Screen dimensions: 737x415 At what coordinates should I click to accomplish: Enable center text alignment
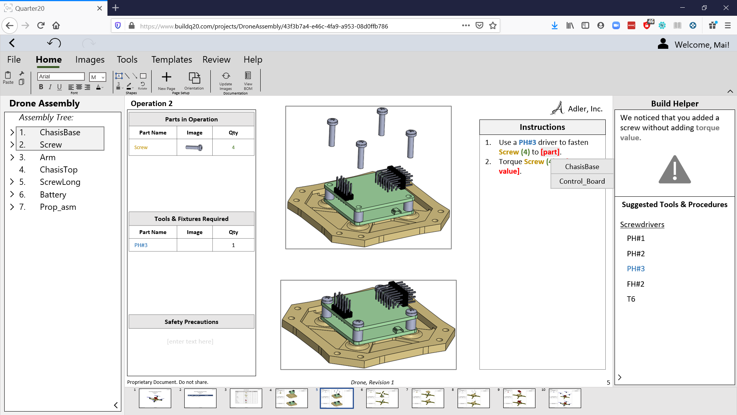point(78,87)
